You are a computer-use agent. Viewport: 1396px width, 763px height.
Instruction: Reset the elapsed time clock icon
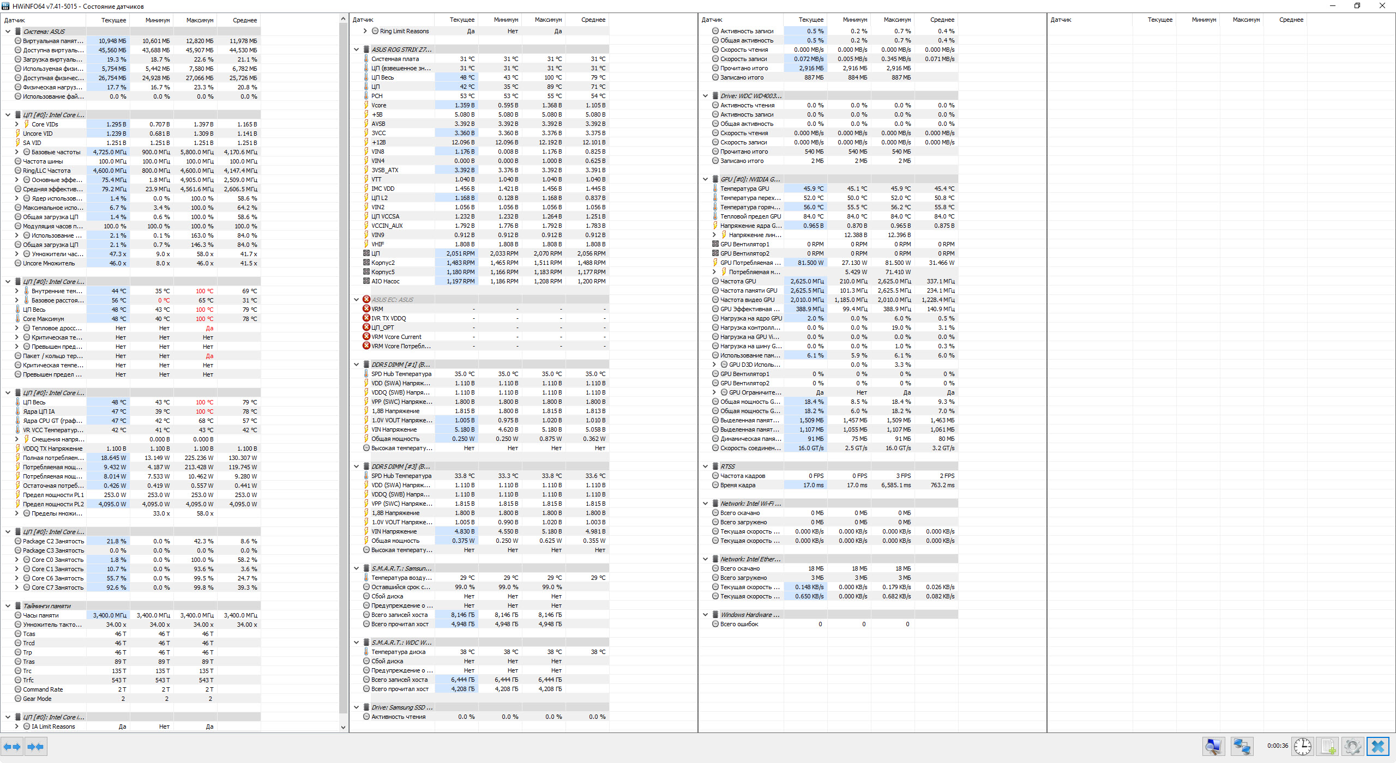(1303, 746)
